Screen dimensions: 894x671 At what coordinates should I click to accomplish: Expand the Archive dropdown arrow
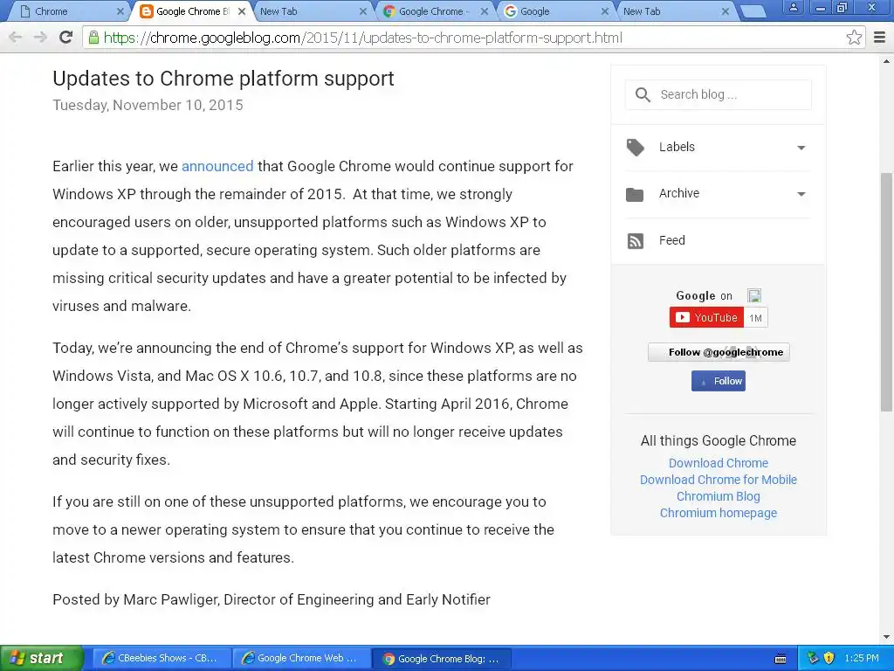click(801, 194)
